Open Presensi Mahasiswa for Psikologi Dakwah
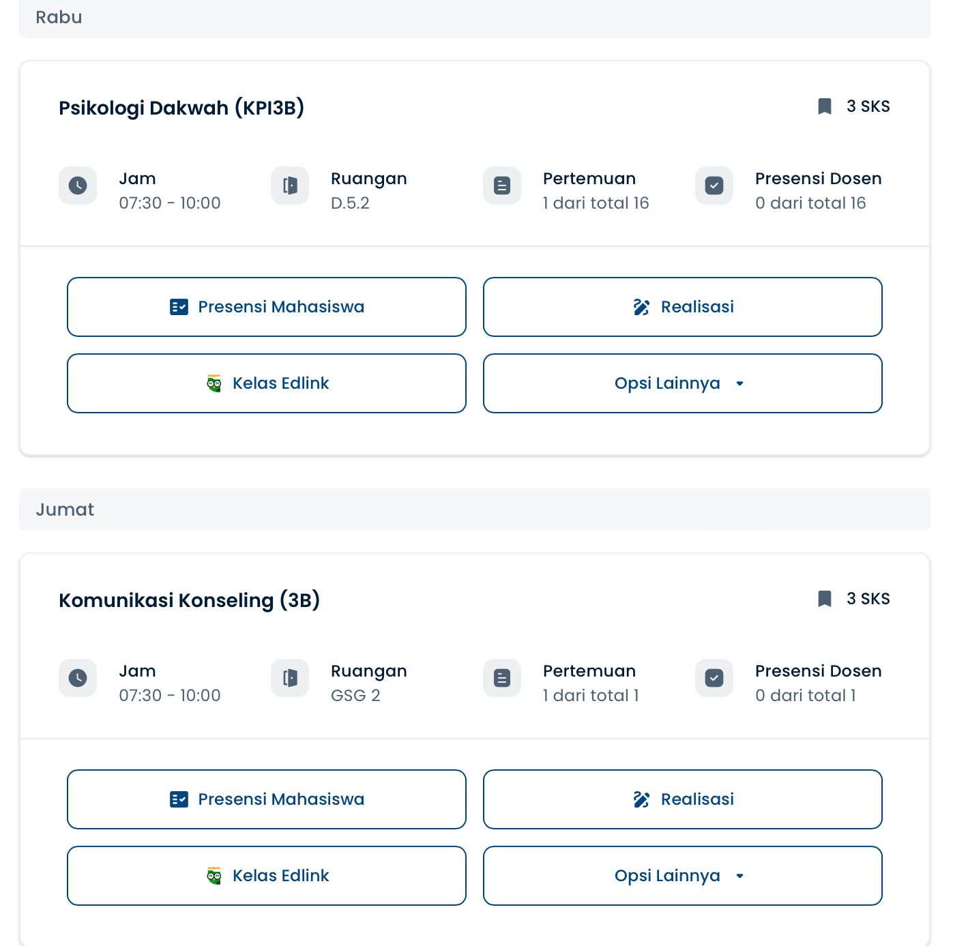Screen dimensions: 953x946 tap(267, 307)
